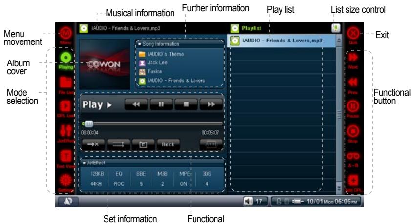The width and height of the screenshot is (412, 224).
Task: Click the total time 00:05:07
Action: (x=210, y=133)
